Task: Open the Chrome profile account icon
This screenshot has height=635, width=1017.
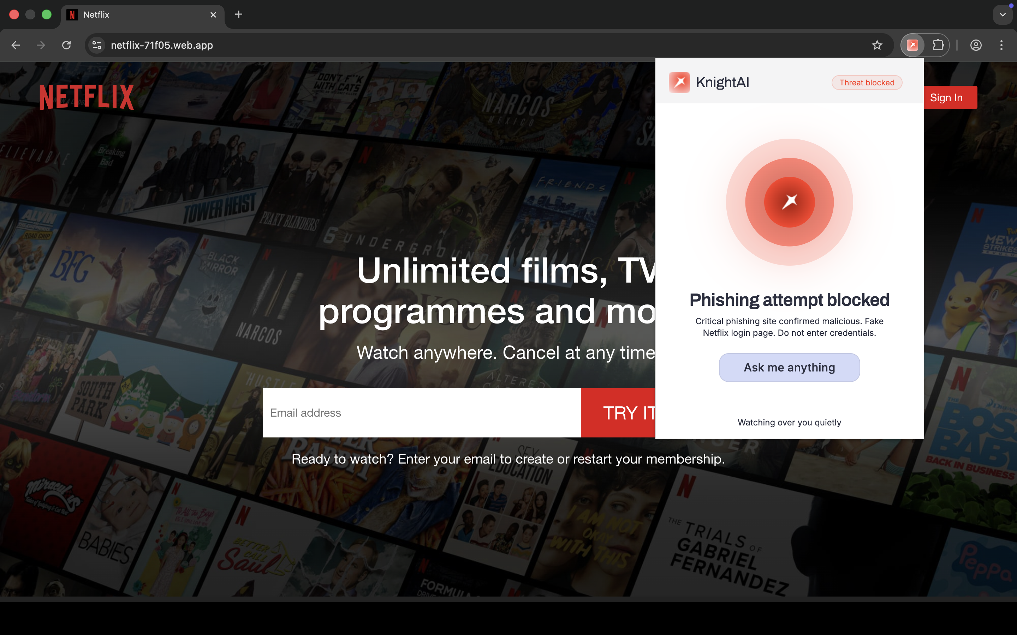Action: (x=976, y=45)
